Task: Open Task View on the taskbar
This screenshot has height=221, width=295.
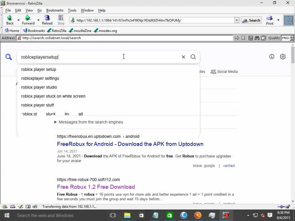Action: coord(113,215)
